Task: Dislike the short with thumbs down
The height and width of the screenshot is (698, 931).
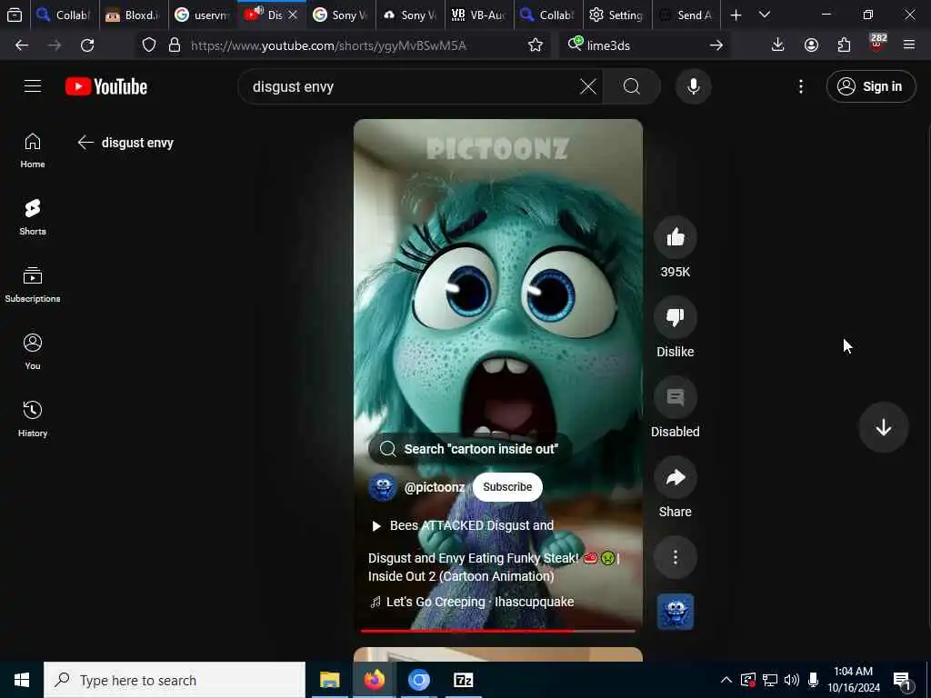Action: point(676,317)
